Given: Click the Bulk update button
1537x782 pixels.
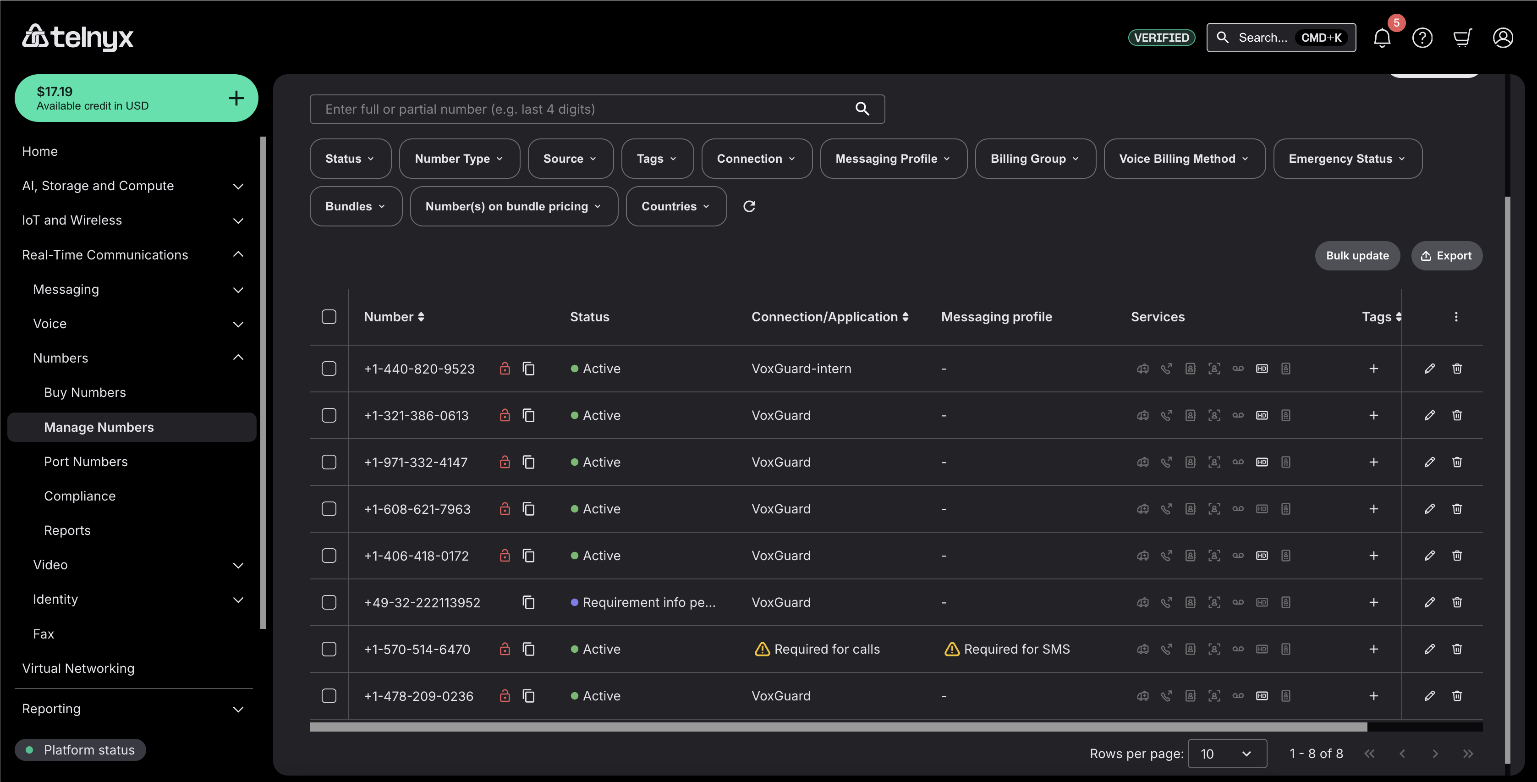Looking at the screenshot, I should point(1357,255).
